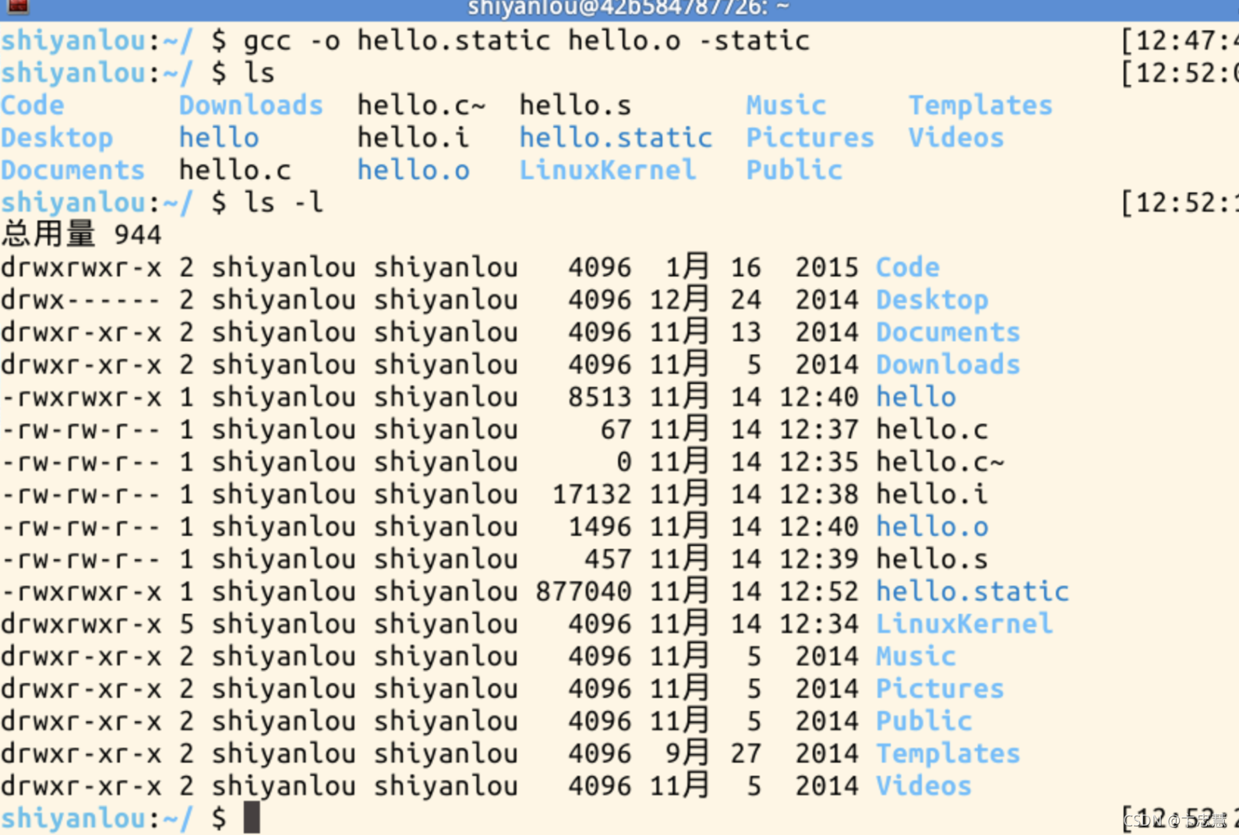Click 'Desktop' name in the ls -l listing
The image size is (1239, 835).
click(x=932, y=300)
